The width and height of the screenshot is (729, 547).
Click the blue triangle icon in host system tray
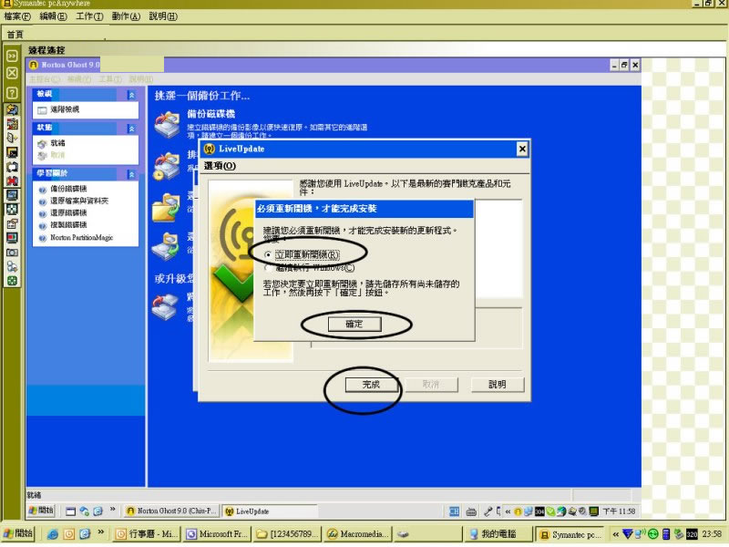[628, 534]
